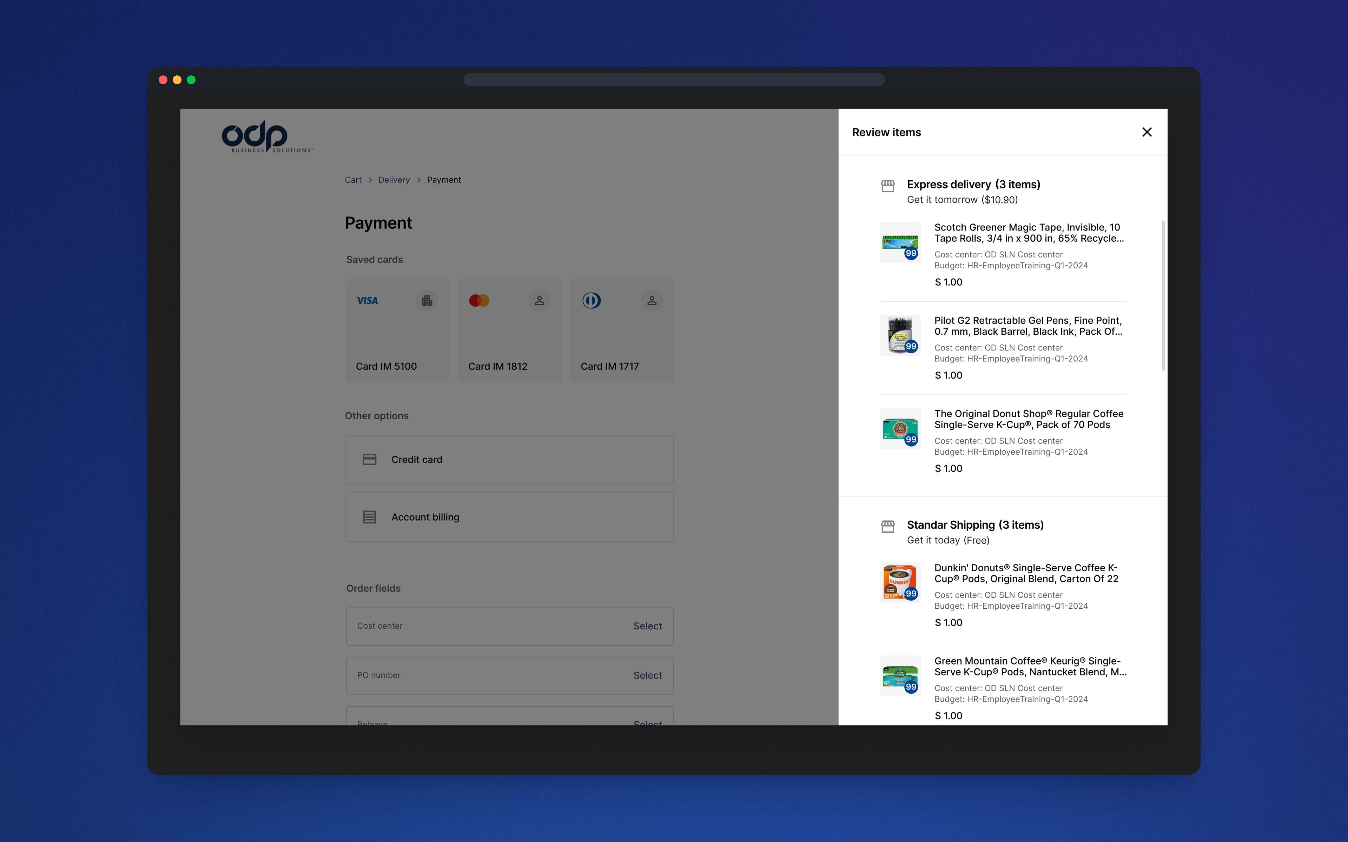
Task: Click Select in the PO number field
Action: (x=647, y=675)
